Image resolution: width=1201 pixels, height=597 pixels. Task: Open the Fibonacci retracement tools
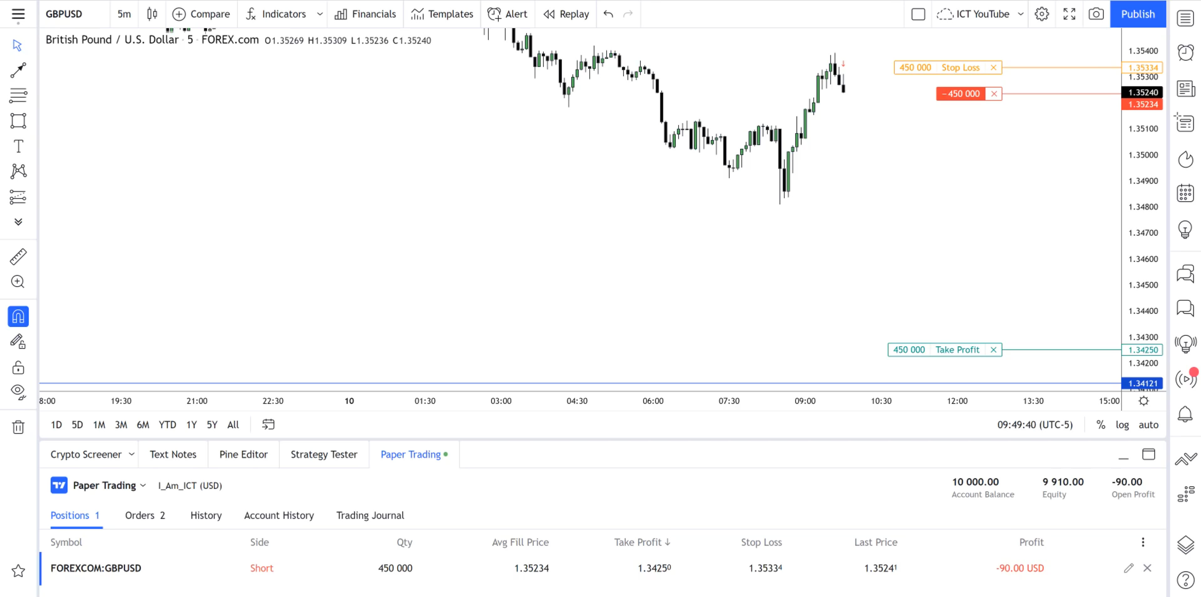coord(18,96)
